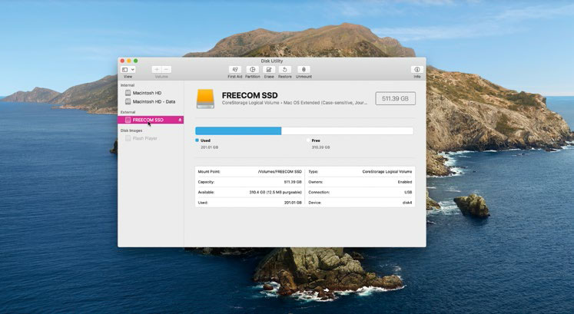The width and height of the screenshot is (574, 314).
Task: Click the blue Used legend swatch
Action: click(x=197, y=140)
